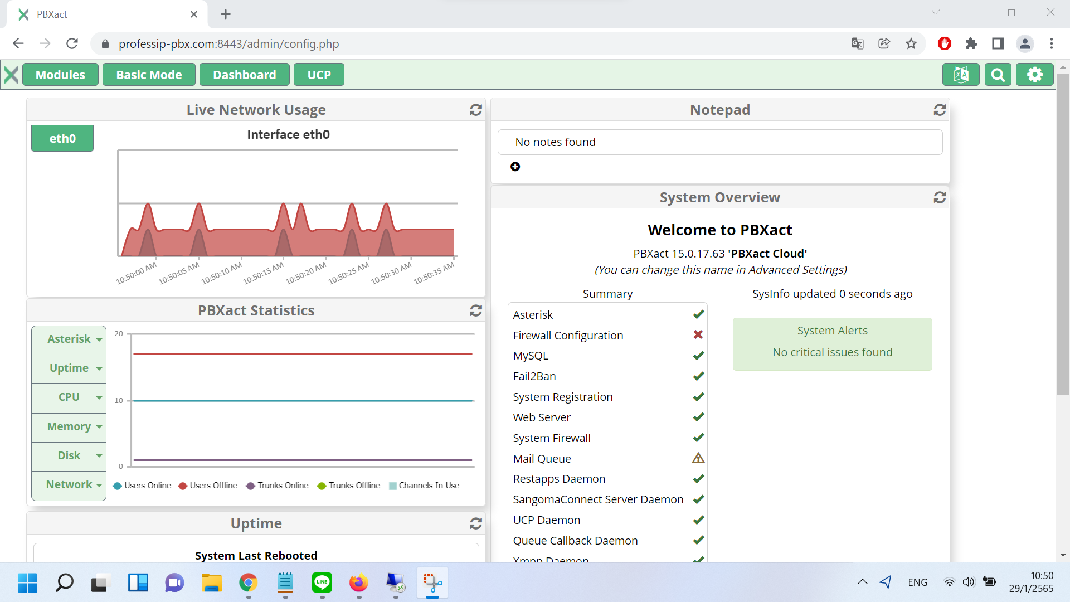The image size is (1070, 602).
Task: View site security lock information
Action: click(x=105, y=43)
